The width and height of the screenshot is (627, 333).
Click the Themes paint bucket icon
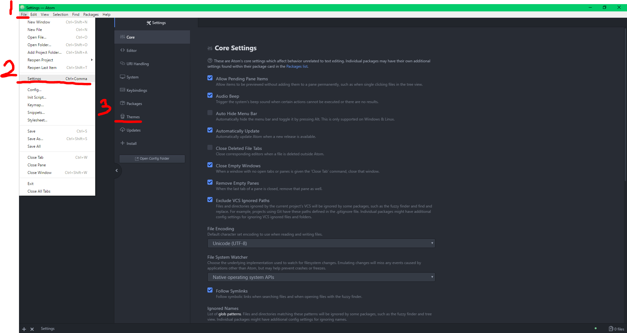click(123, 117)
